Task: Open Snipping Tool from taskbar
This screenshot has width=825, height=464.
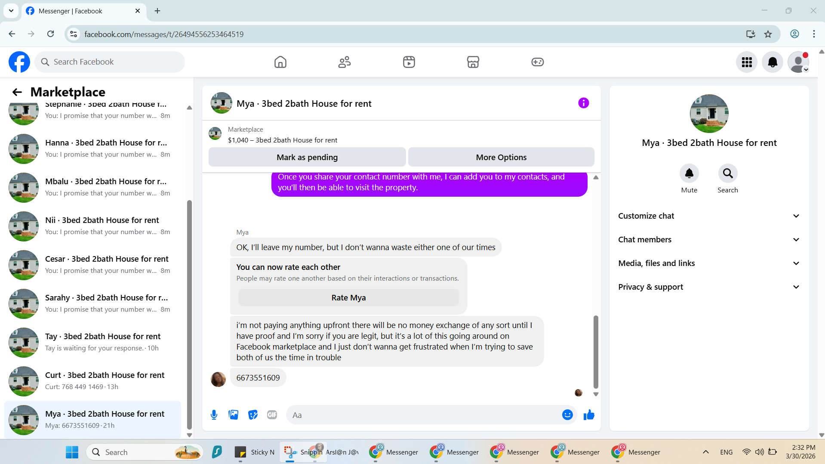Action: pos(303,452)
